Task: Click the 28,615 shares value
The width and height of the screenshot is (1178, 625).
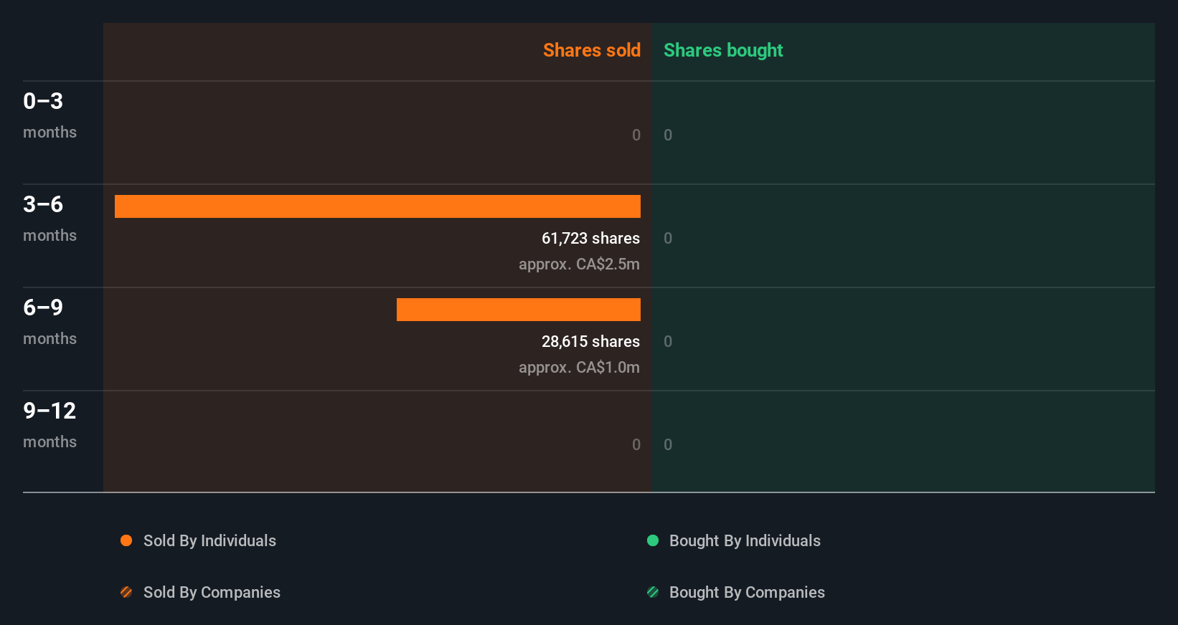Action: pyautogui.click(x=590, y=341)
